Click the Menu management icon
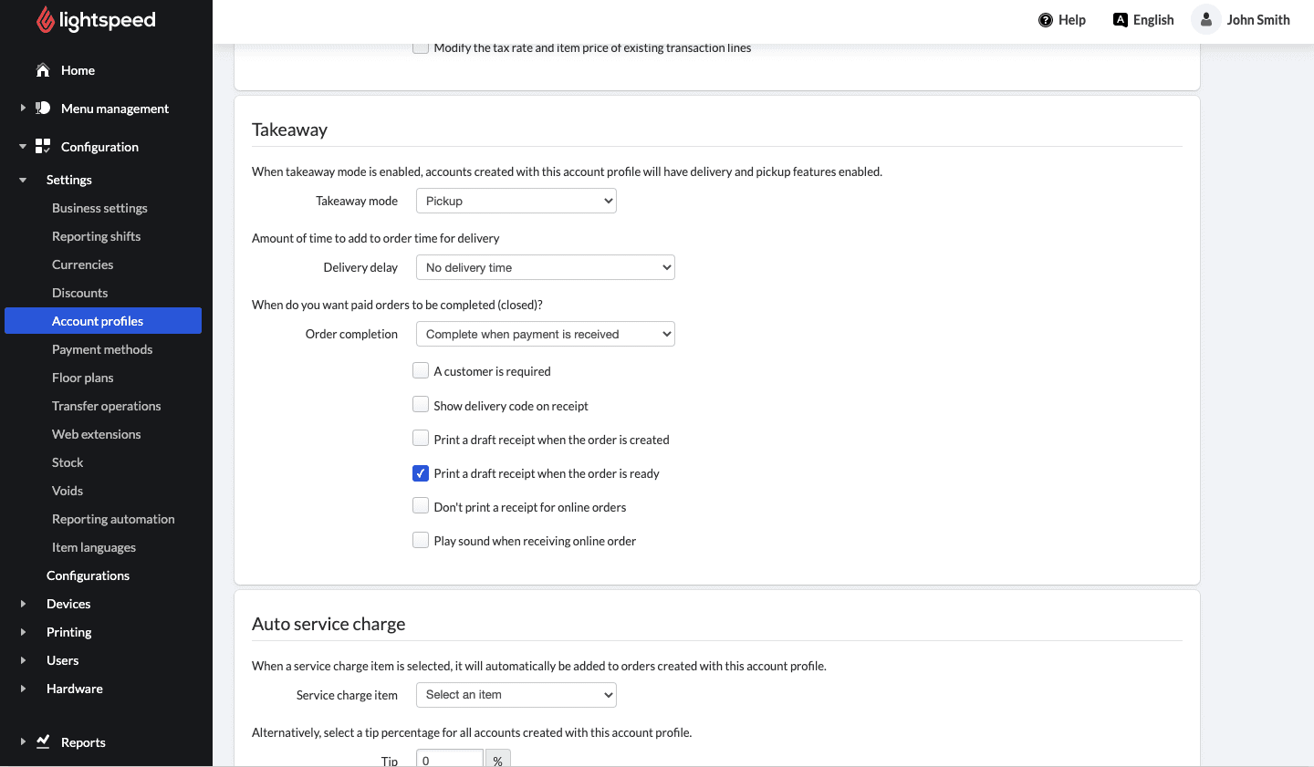Screen dimensions: 1314x767 [x=43, y=108]
